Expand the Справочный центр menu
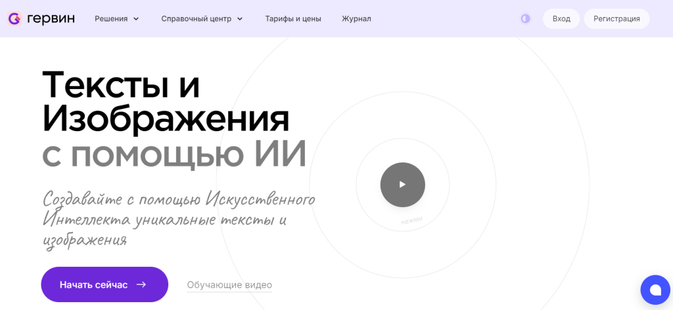Image resolution: width=673 pixels, height=310 pixels. pyautogui.click(x=202, y=19)
